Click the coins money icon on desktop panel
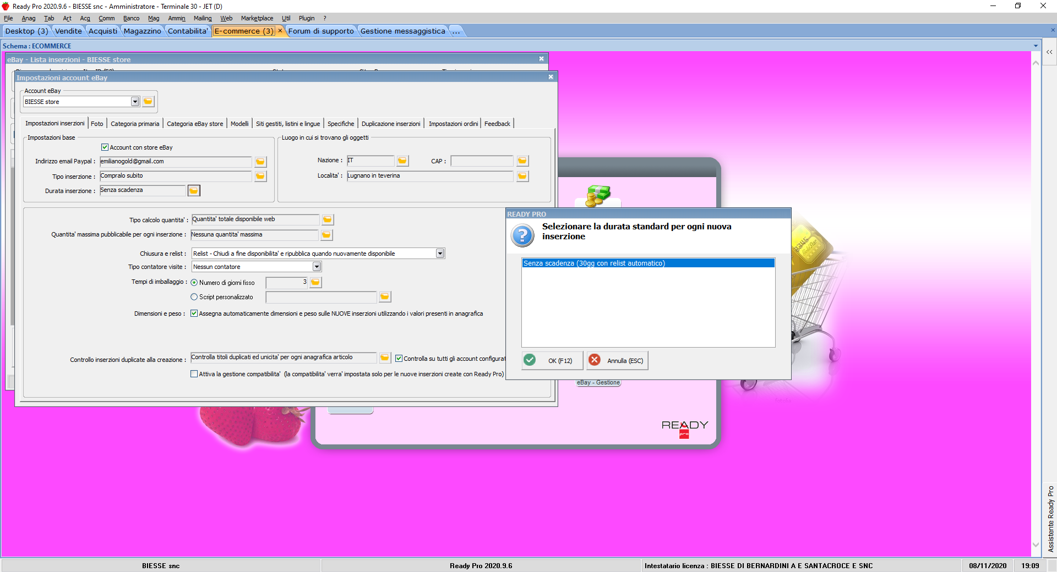1057x572 pixels. click(x=598, y=196)
